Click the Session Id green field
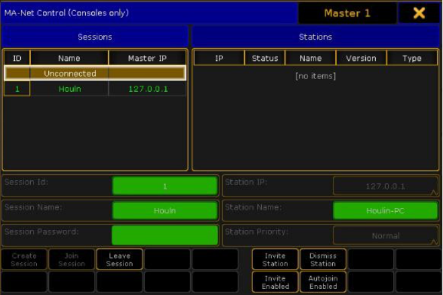The image size is (443, 295). coord(165,186)
